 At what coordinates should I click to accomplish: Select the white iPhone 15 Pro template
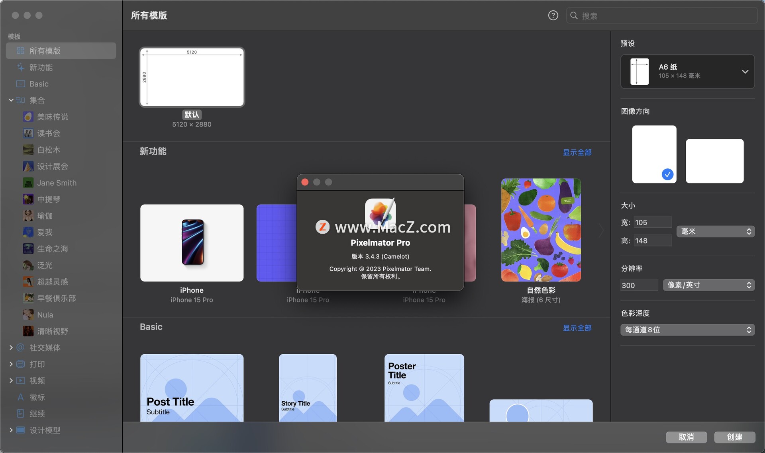192,243
